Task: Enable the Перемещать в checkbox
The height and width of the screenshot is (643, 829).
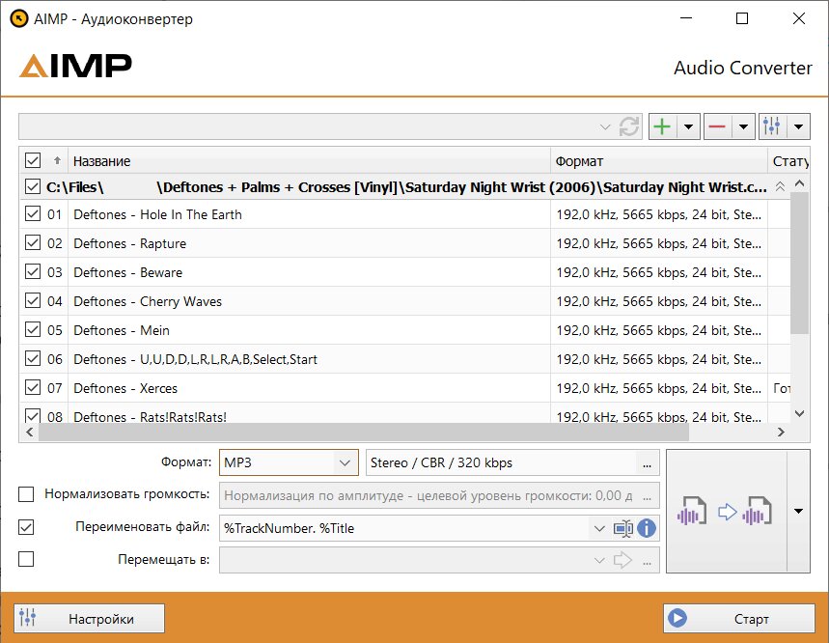Action: tap(26, 559)
